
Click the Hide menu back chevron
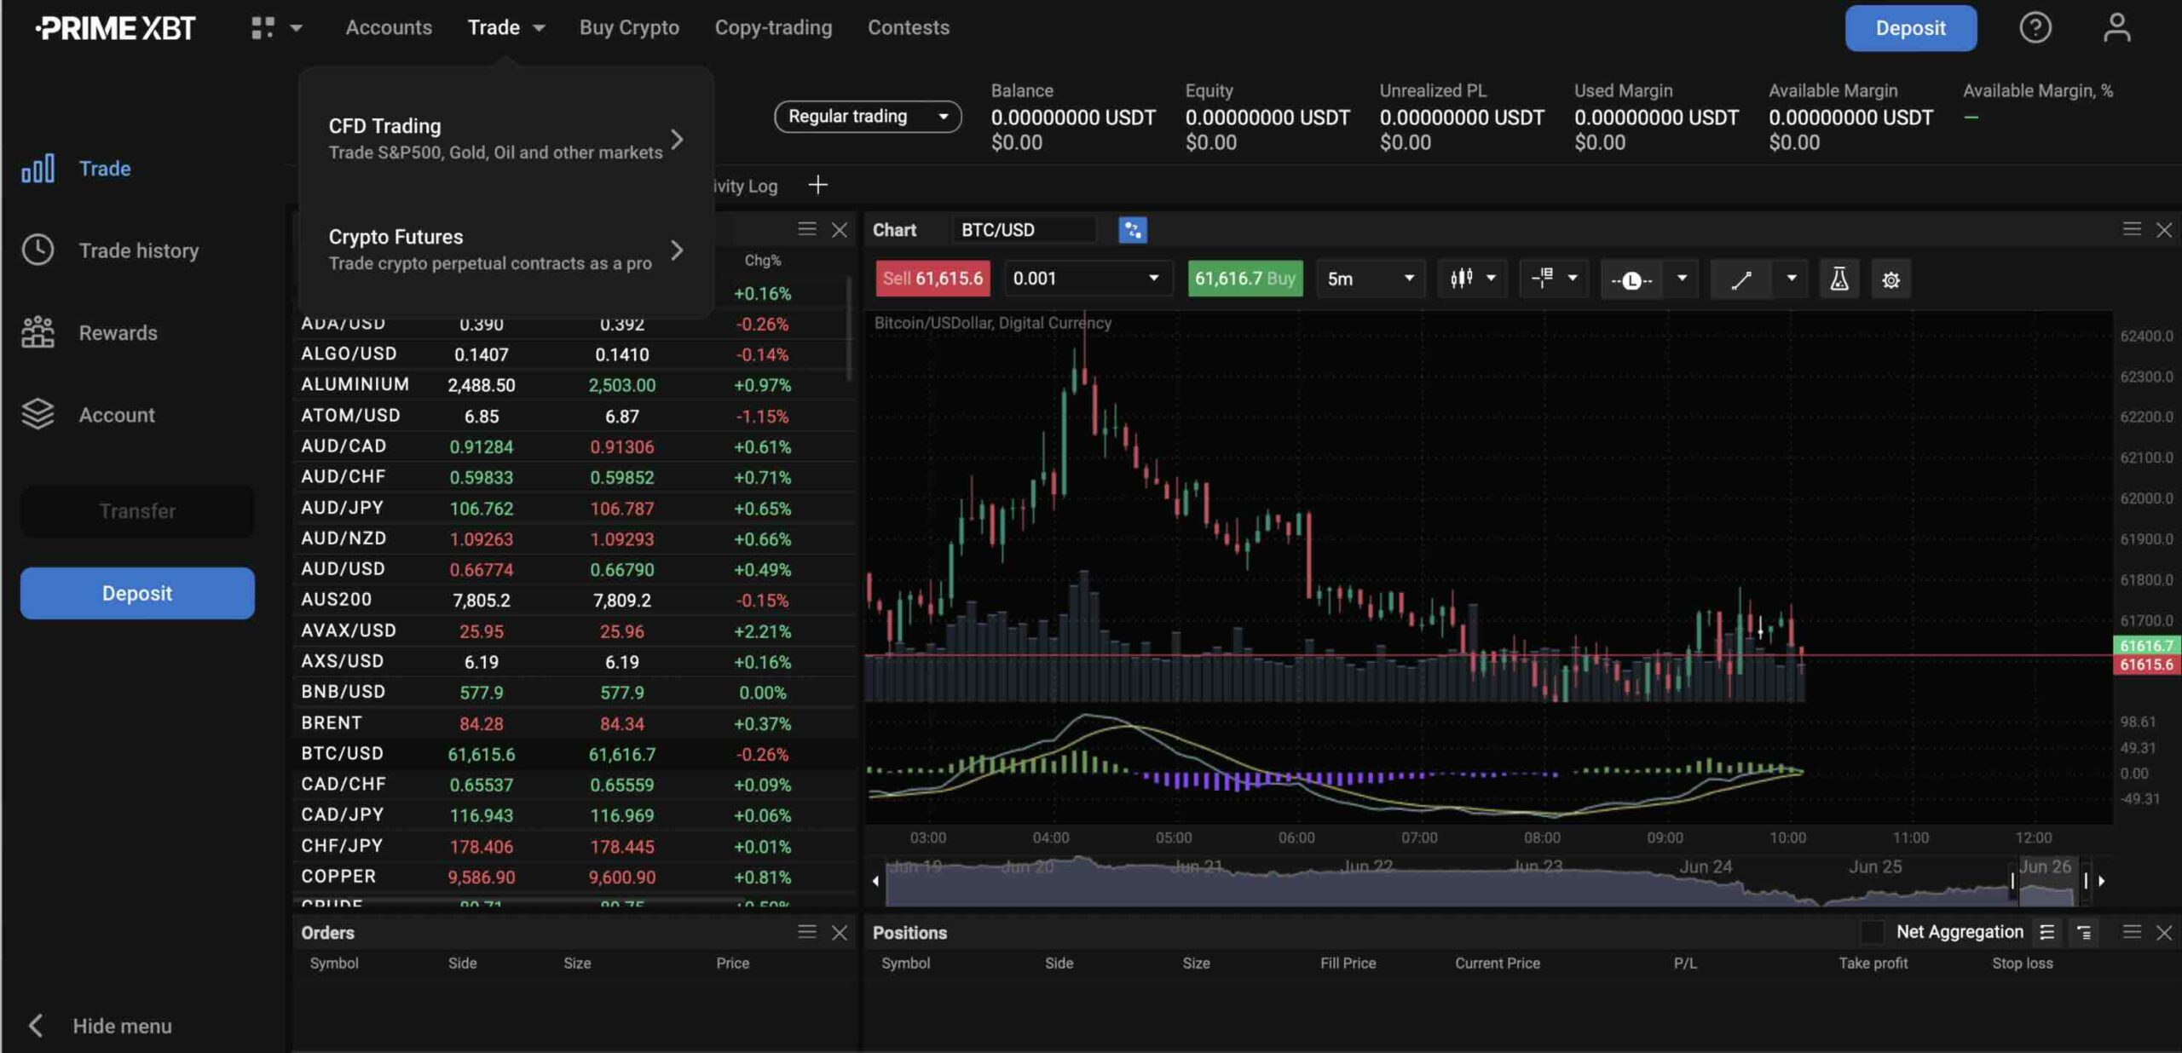(36, 1026)
